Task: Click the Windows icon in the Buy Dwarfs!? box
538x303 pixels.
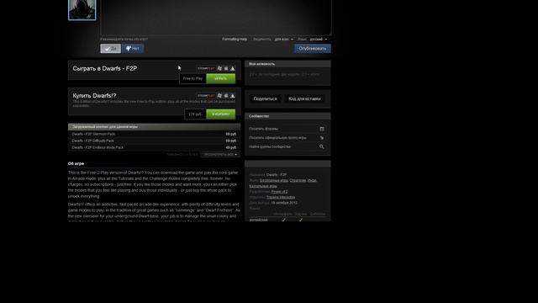Action: pos(219,95)
